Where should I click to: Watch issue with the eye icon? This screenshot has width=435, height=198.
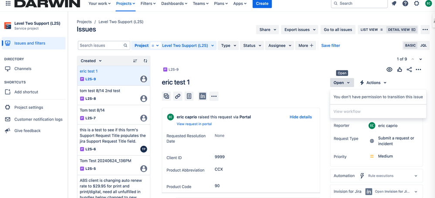(x=390, y=70)
